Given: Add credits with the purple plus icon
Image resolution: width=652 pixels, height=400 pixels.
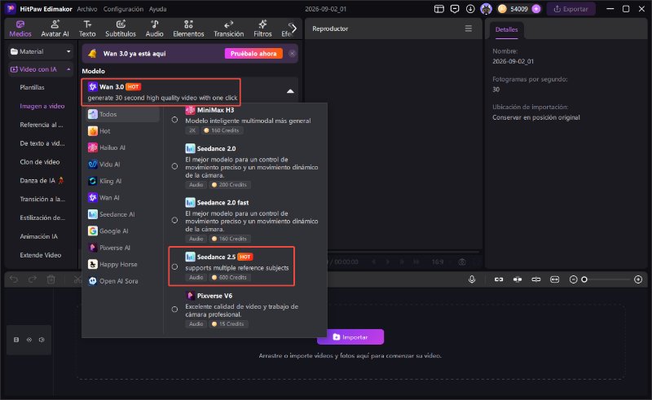Looking at the screenshot, I should click(x=536, y=9).
